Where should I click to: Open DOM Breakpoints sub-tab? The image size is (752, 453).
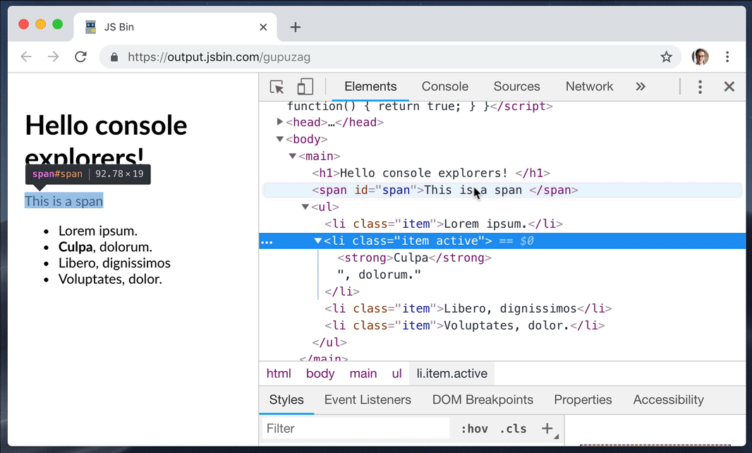[483, 400]
